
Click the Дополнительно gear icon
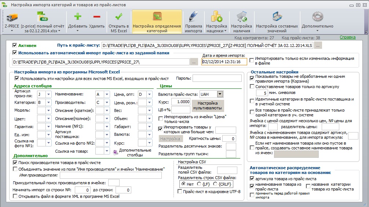point(317,17)
